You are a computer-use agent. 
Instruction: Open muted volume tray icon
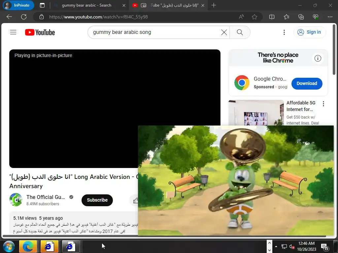click(292, 246)
